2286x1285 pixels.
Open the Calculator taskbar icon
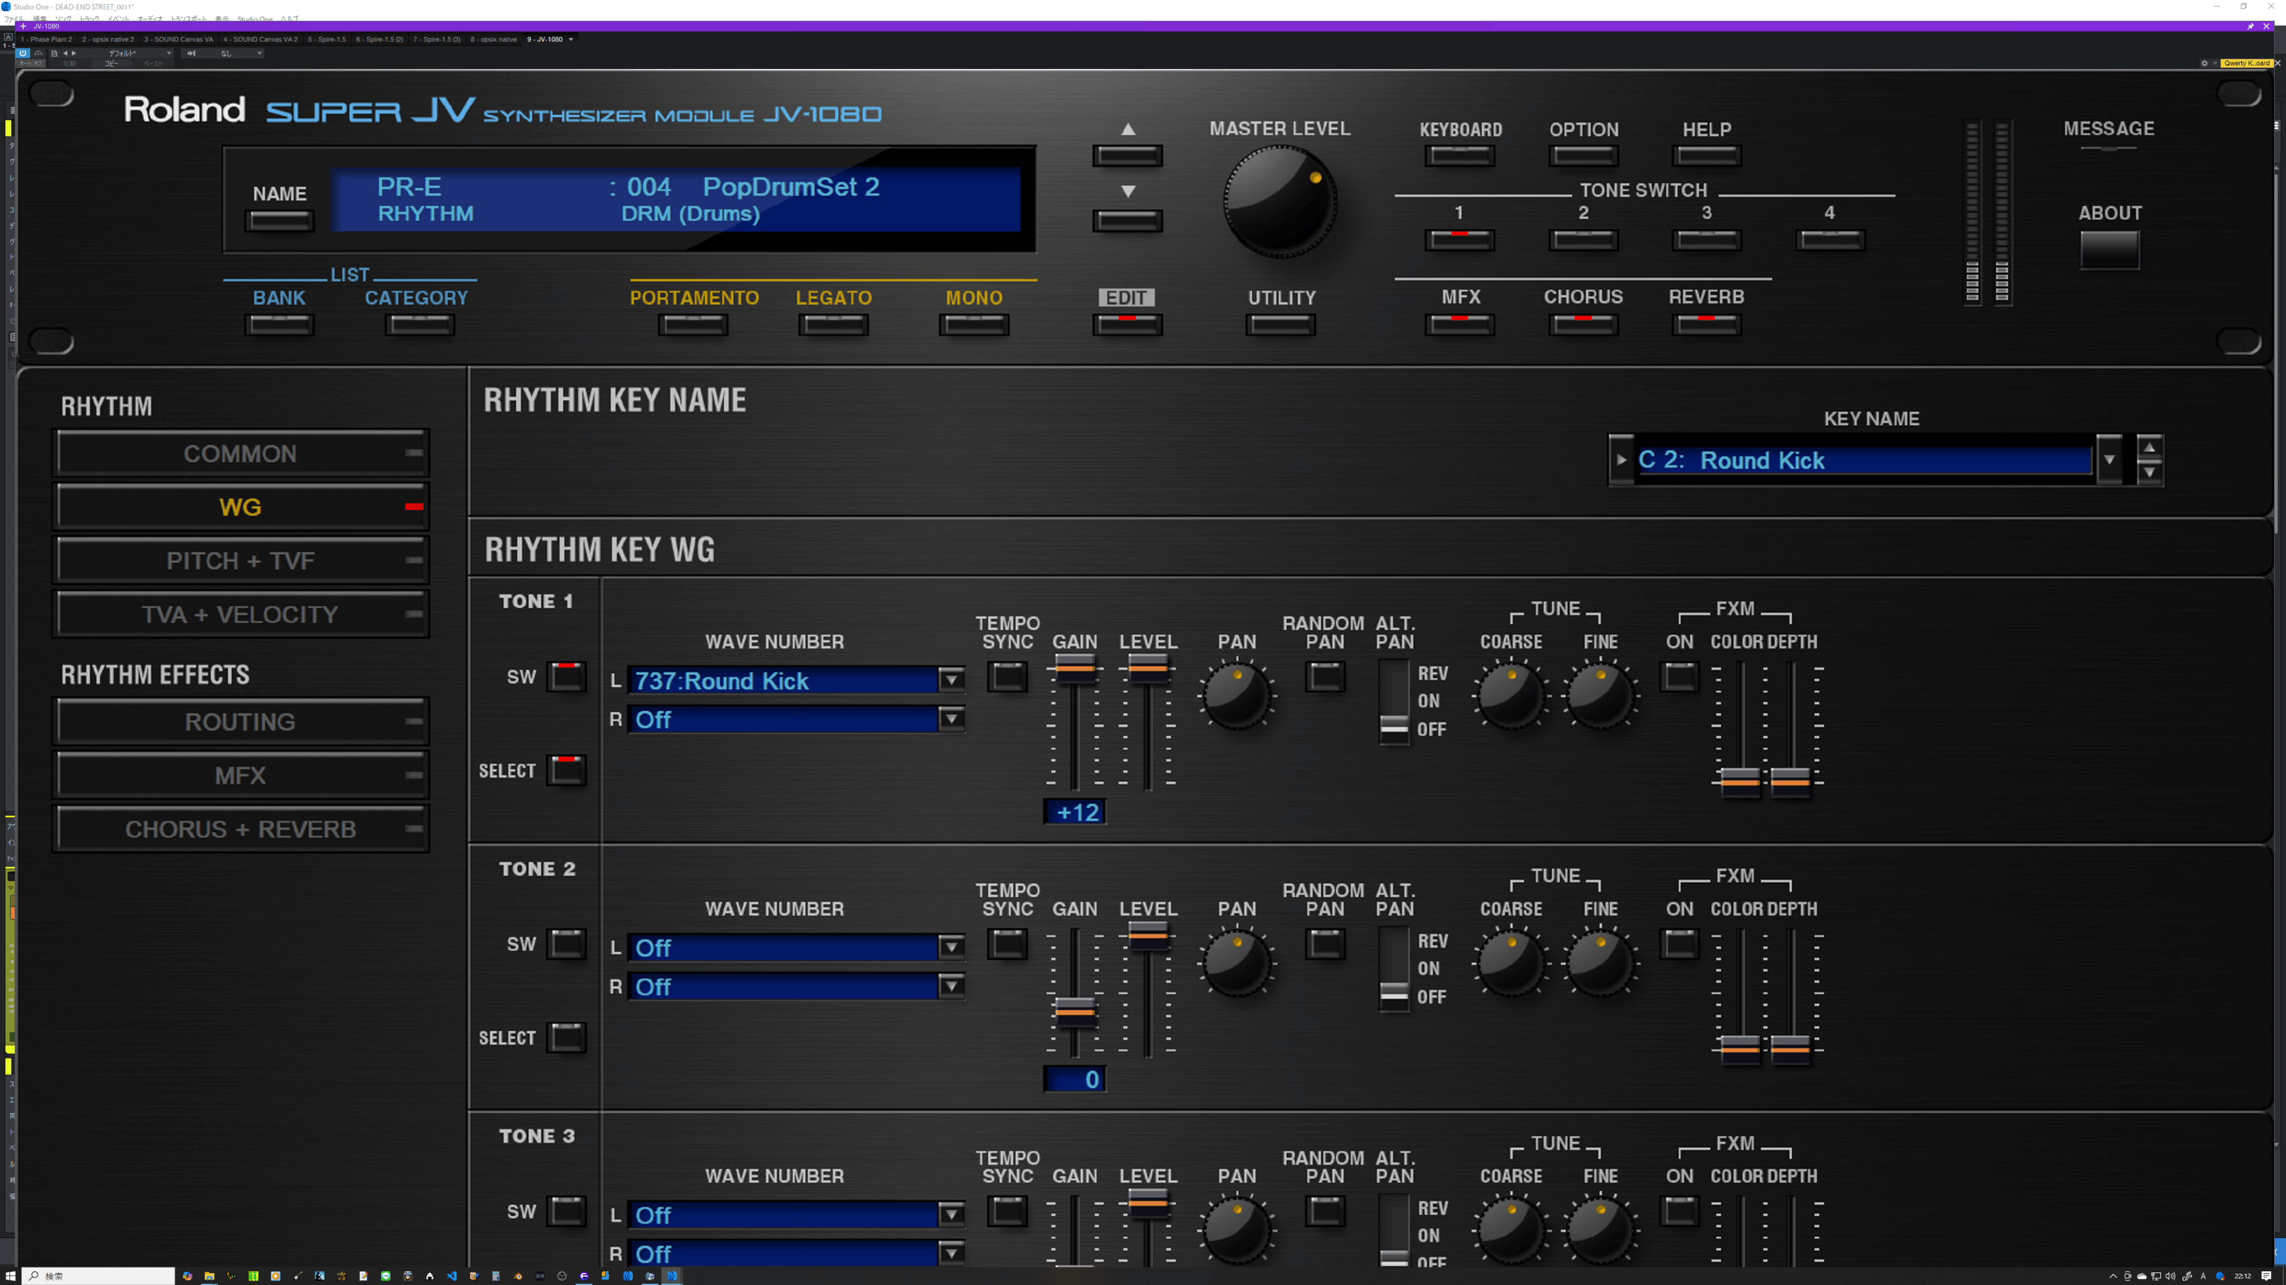click(496, 1276)
